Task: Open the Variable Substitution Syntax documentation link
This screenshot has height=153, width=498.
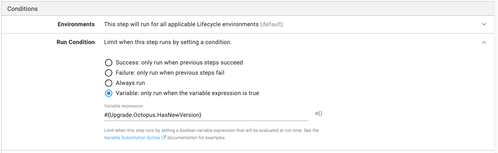Action: 132,138
